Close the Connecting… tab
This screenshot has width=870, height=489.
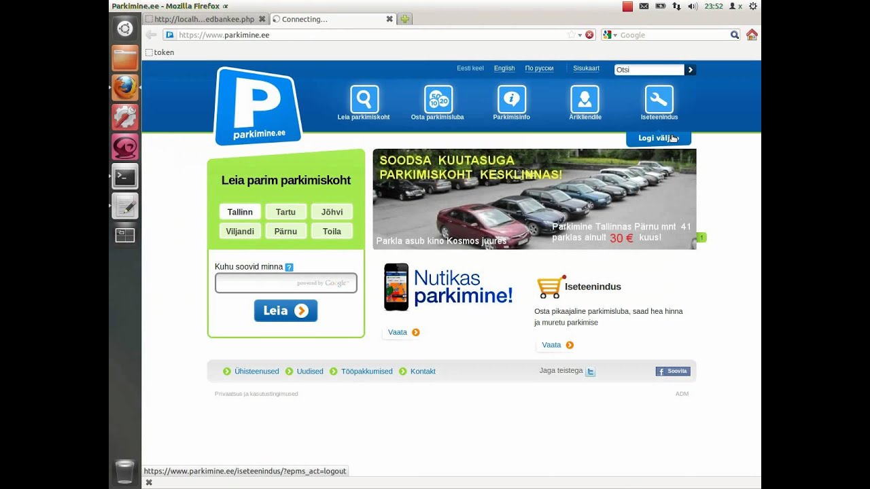click(389, 19)
